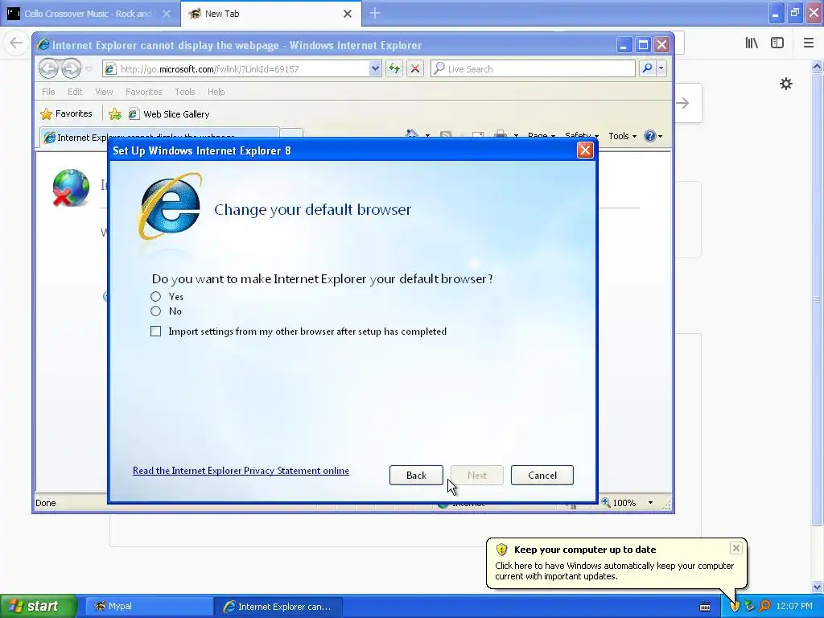Screen dimensions: 824x618
Task: Click the IE Help question mark icon
Action: 649,136
